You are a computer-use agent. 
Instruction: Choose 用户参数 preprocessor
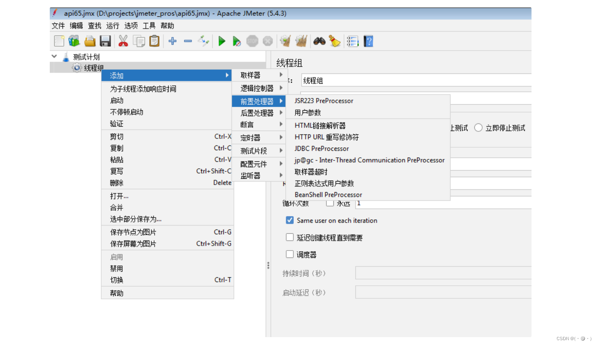point(368,113)
